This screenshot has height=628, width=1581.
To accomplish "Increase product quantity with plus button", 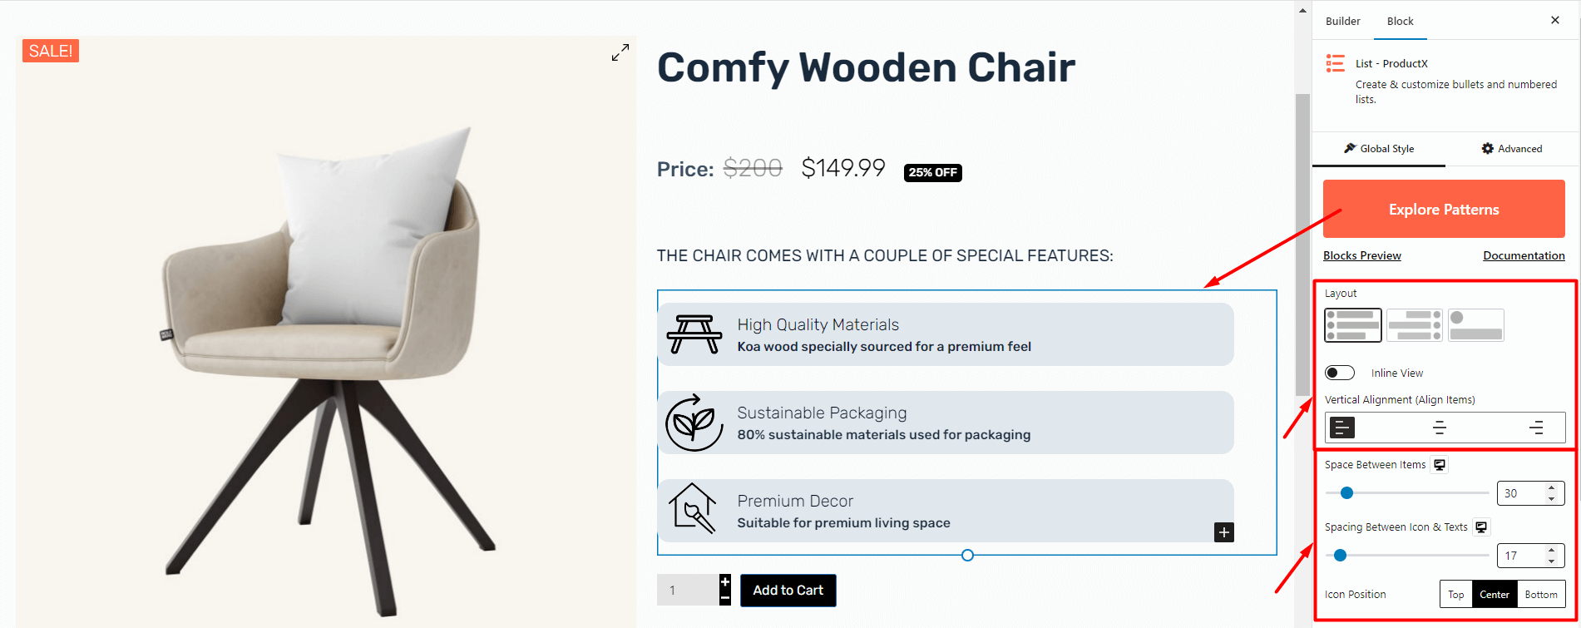I will tap(725, 582).
